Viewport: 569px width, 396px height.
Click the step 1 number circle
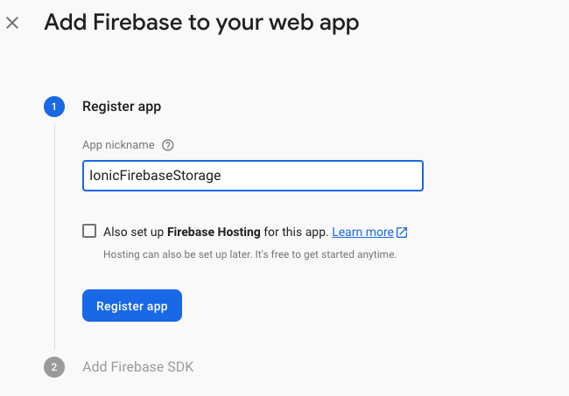tap(53, 107)
